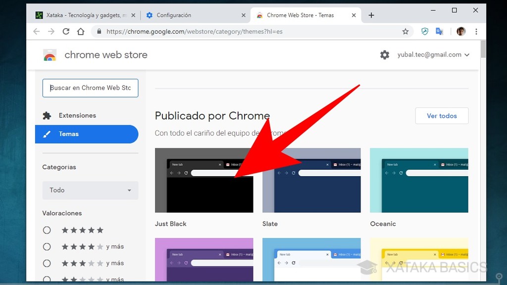Select the Extensiones puzzle piece icon
Image resolution: width=507 pixels, height=285 pixels.
(x=47, y=115)
